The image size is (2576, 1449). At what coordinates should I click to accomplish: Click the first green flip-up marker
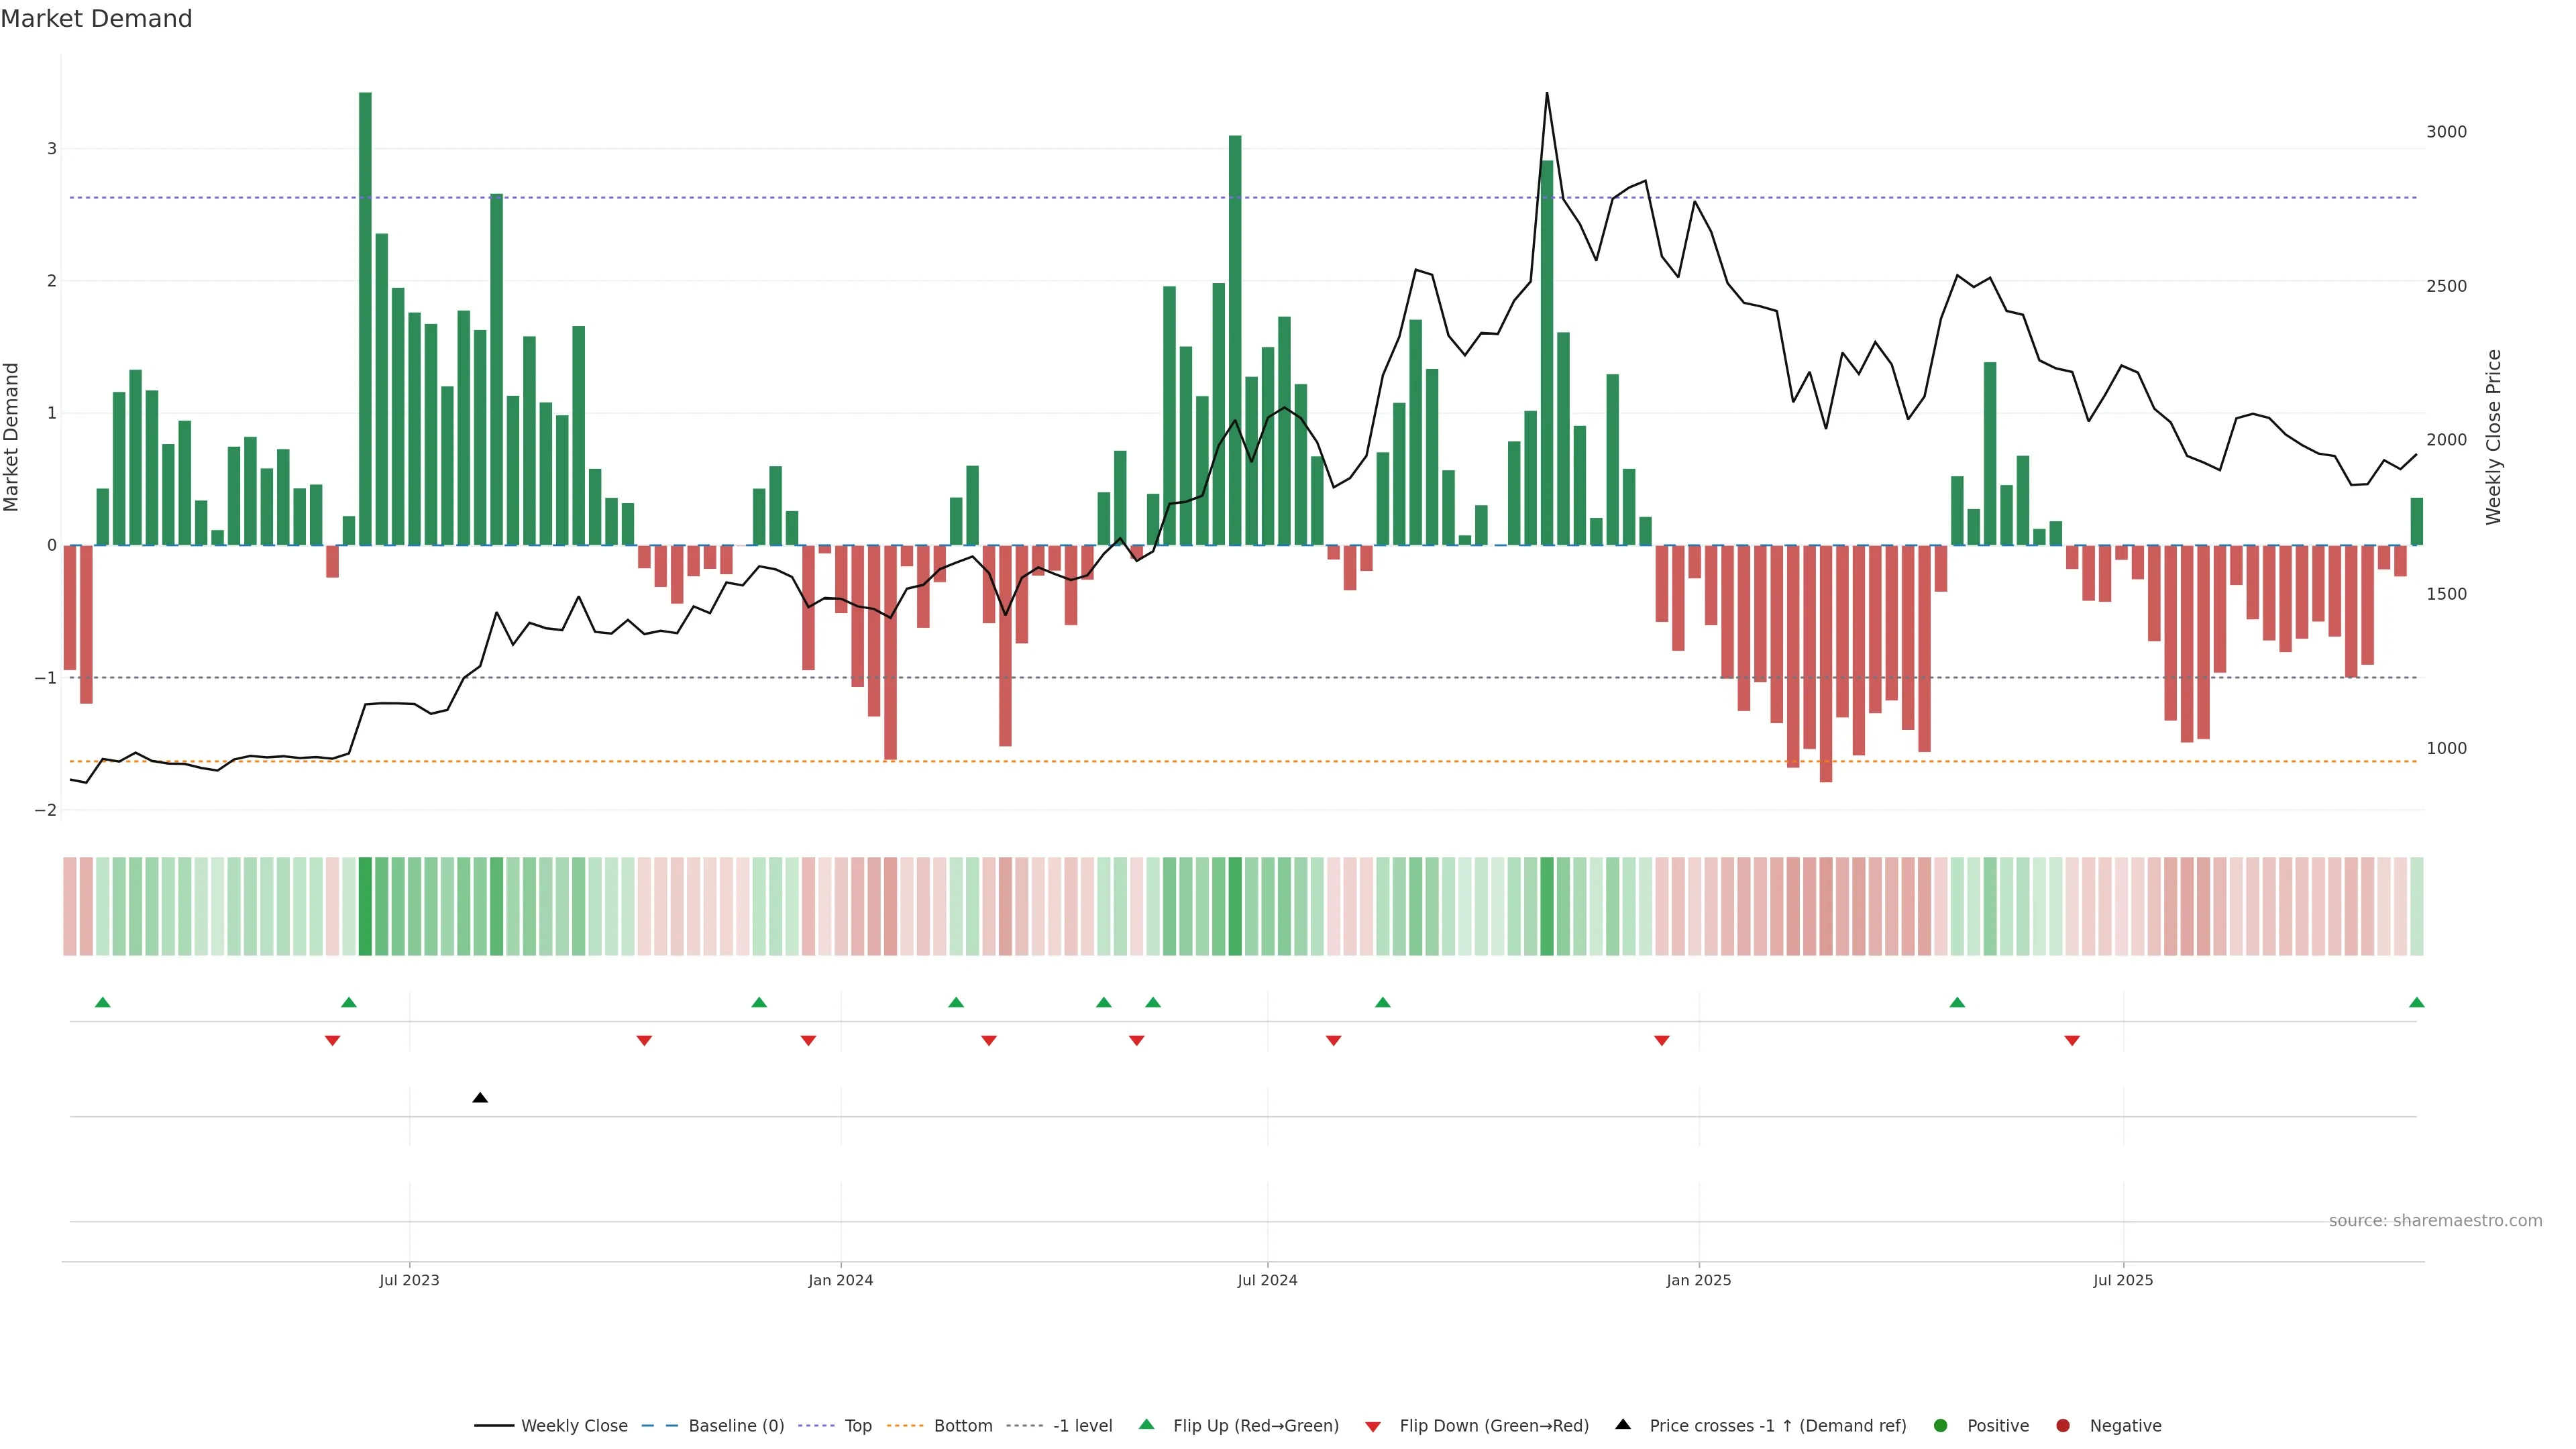(102, 1002)
